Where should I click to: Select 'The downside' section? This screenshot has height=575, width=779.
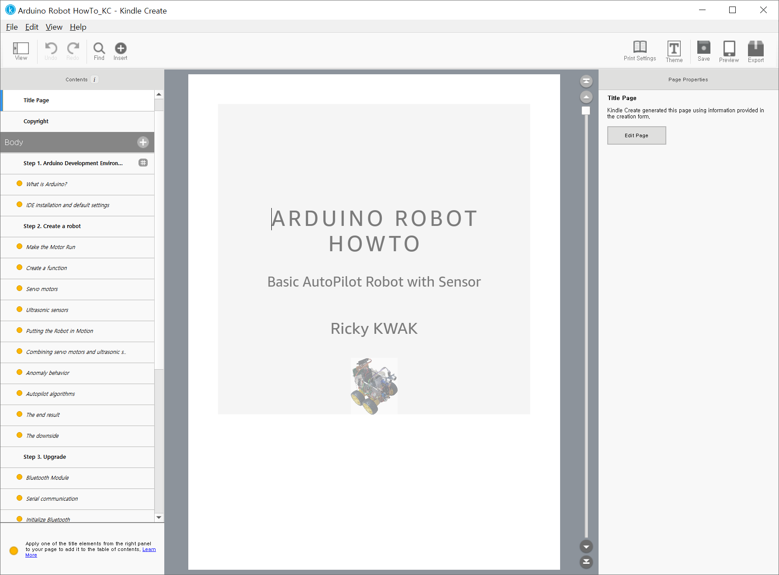point(78,436)
